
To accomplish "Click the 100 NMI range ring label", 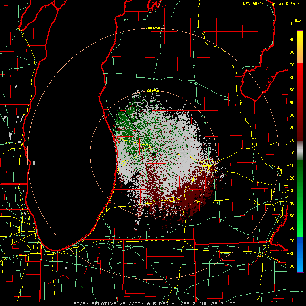I will pos(153,28).
